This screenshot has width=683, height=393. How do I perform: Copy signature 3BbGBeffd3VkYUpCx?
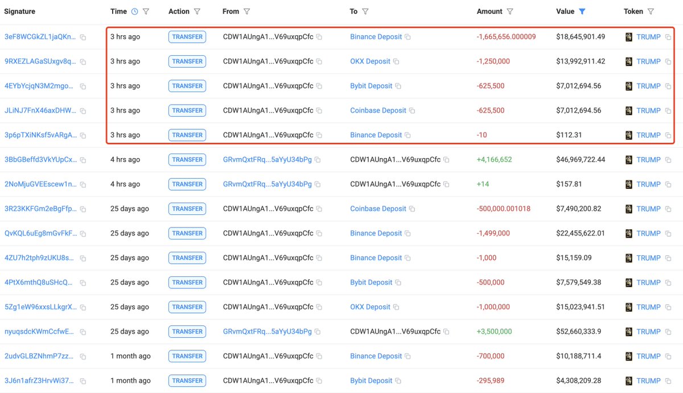(83, 160)
